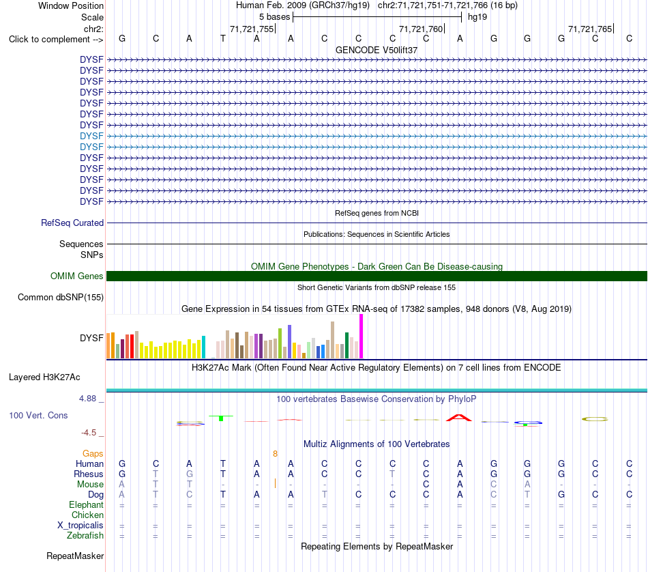Click 'chr2:71,721,751-71,721,766 (16 bp)' position text

(x=447, y=5)
